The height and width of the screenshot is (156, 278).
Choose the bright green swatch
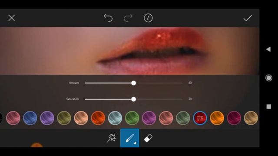[x=132, y=118]
